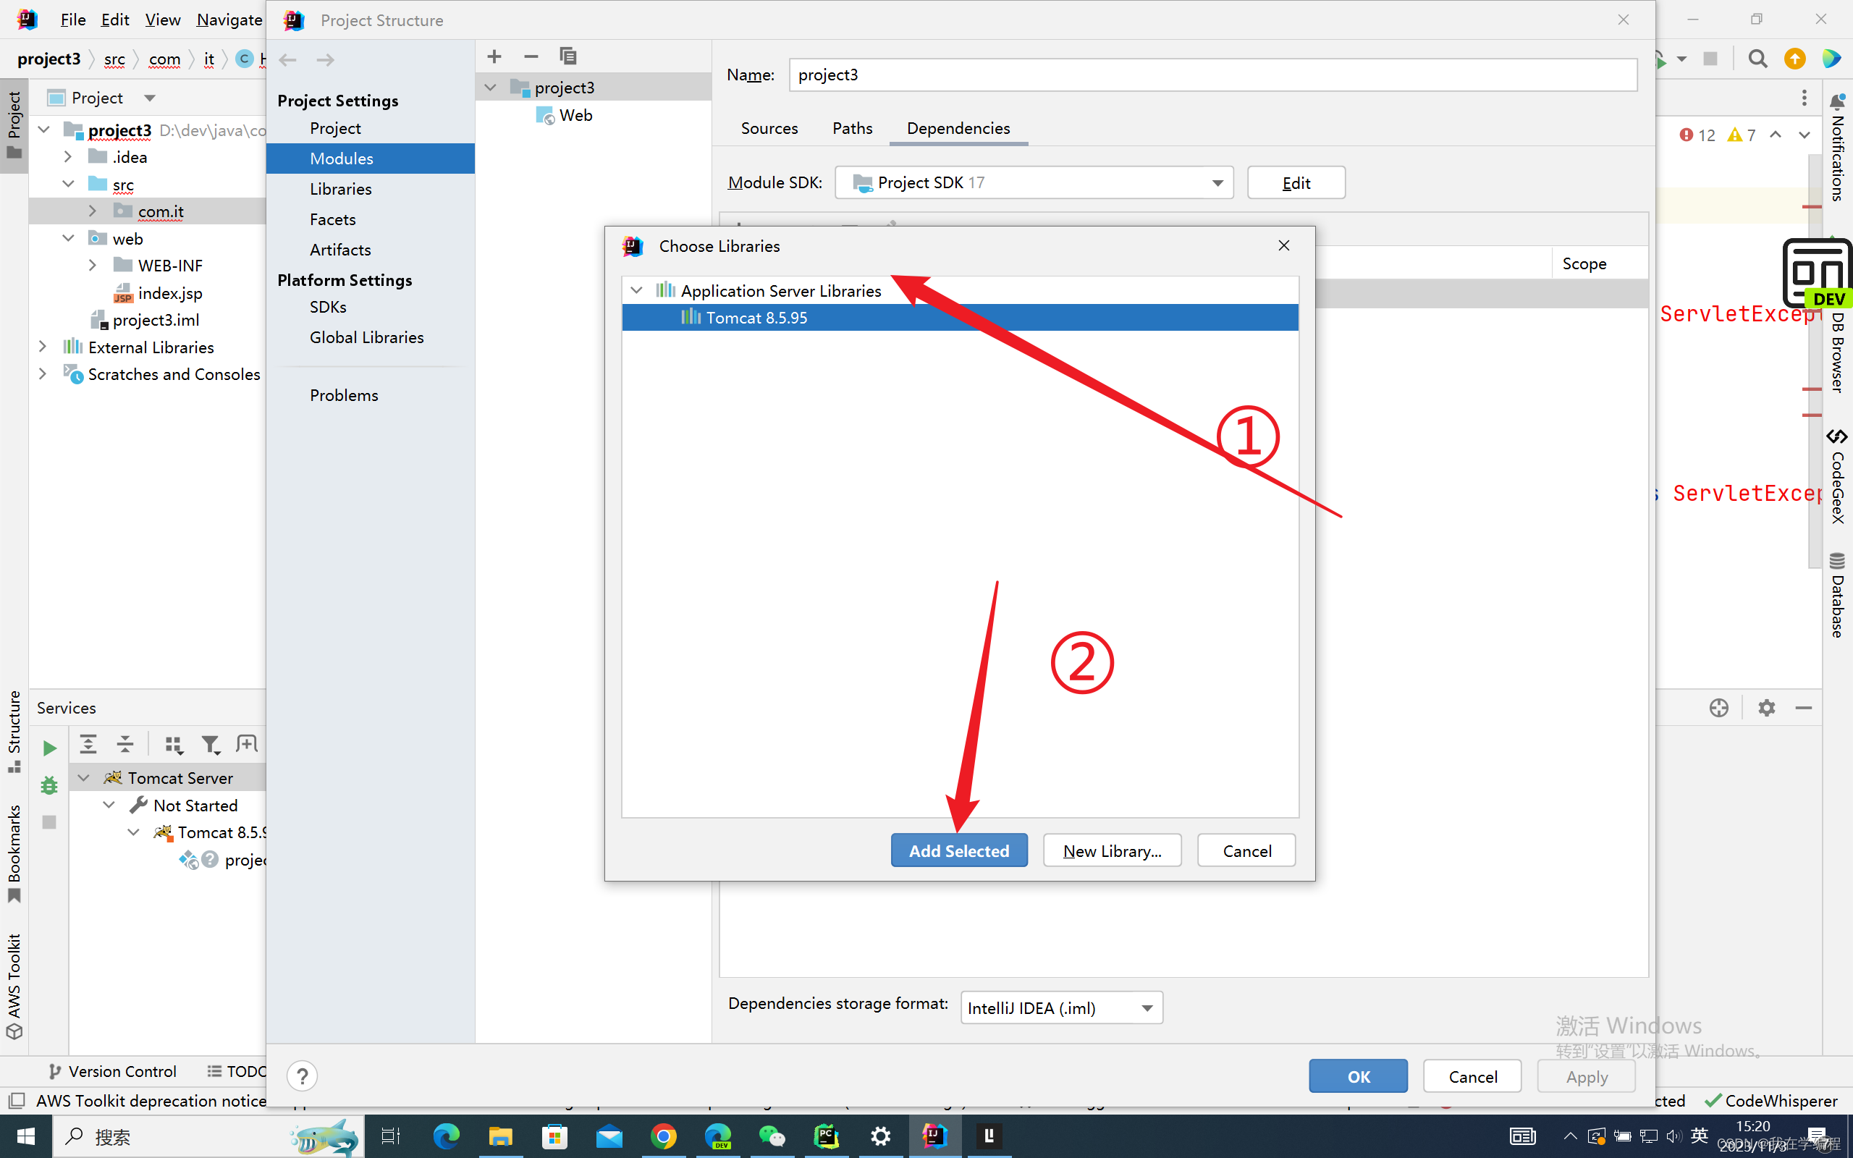Click the Services expand all icon

click(x=89, y=745)
